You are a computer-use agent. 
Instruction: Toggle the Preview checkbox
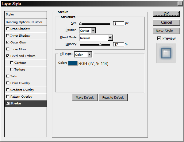pyautogui.click(x=159, y=39)
